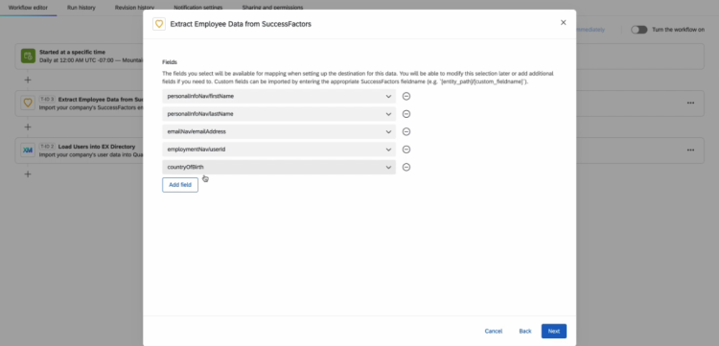Click the heart icon of Extract Employee Data task
This screenshot has width=719, height=346.
(x=28, y=104)
